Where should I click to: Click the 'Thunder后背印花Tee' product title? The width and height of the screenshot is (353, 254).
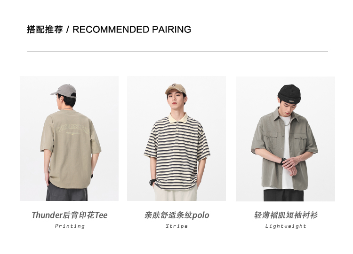point(69,215)
